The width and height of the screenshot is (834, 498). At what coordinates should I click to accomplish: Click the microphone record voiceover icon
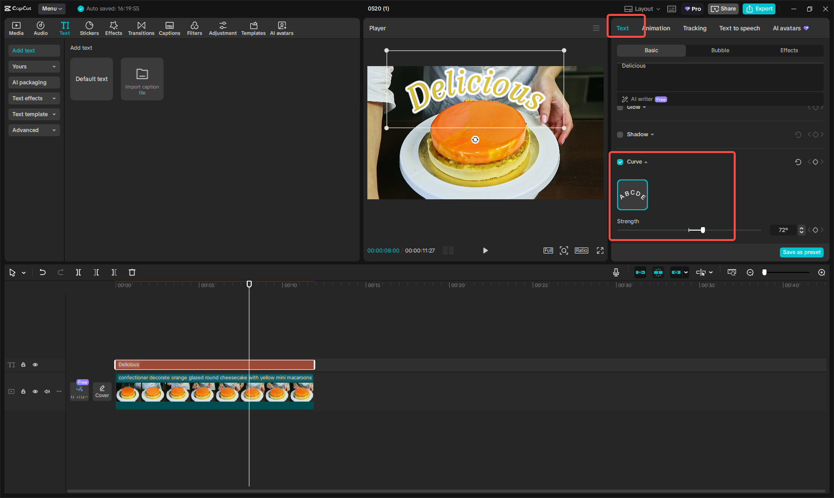[616, 272]
